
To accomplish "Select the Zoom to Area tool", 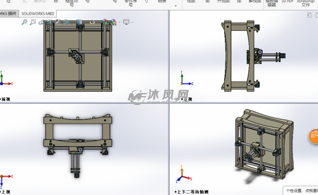I will point(33,22).
